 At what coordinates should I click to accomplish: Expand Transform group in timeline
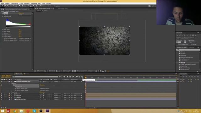pyautogui.click(x=10, y=92)
